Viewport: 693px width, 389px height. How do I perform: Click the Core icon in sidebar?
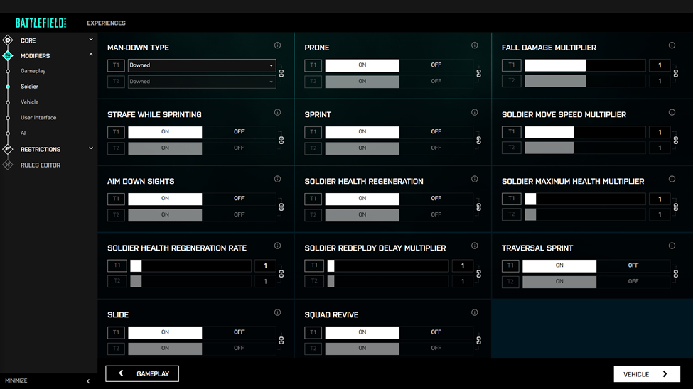pyautogui.click(x=8, y=40)
